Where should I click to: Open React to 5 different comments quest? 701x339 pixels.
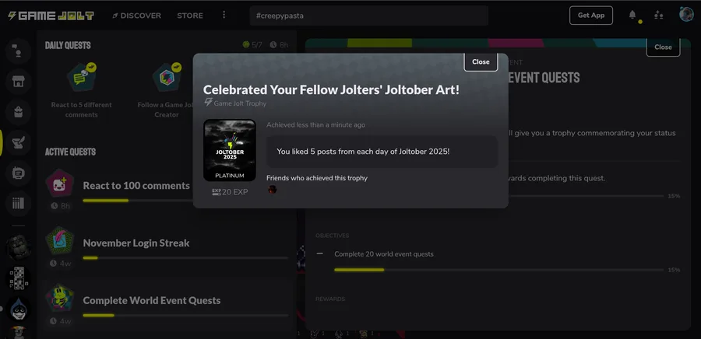point(81,90)
